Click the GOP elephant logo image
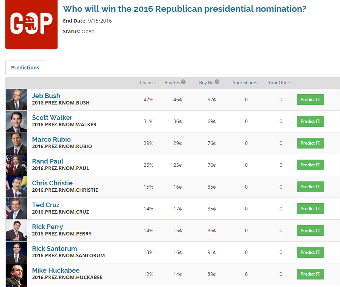Viewport: 340px width, 287px height. coord(31,24)
